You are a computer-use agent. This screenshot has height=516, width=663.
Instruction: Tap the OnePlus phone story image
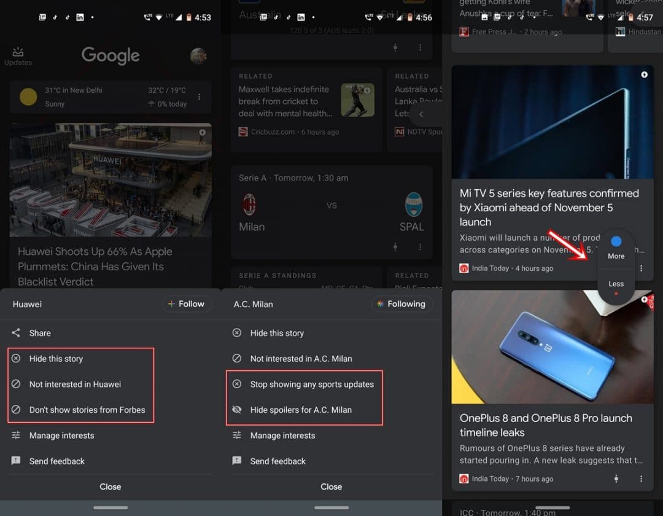click(552, 347)
